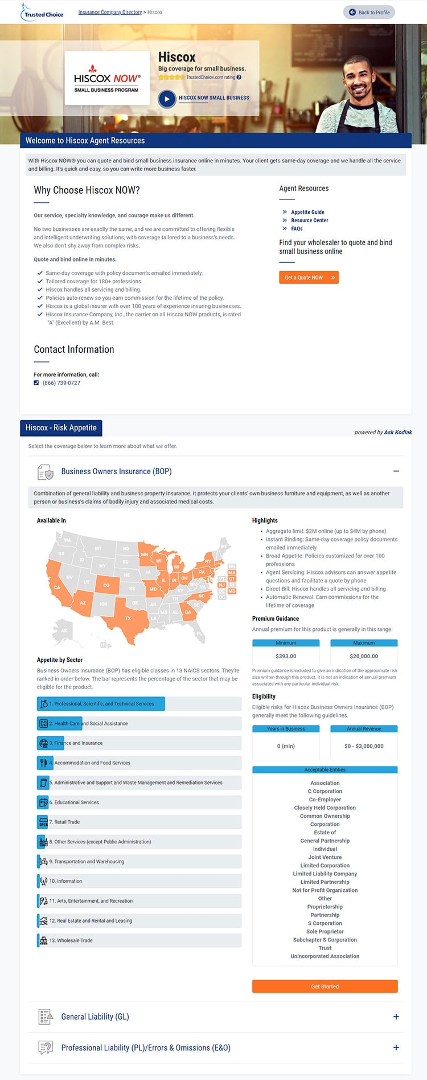
Task: Click the Business Owners Insurance document icon
Action: [46, 472]
